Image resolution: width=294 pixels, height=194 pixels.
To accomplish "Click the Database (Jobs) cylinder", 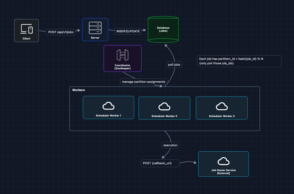I will tap(163, 29).
